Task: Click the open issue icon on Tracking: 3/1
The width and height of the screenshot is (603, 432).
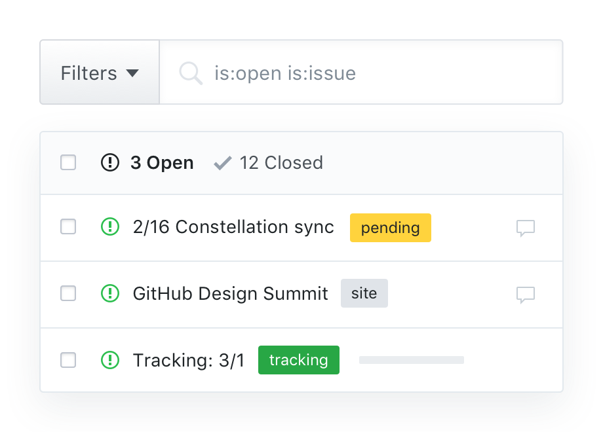Action: [x=110, y=359]
